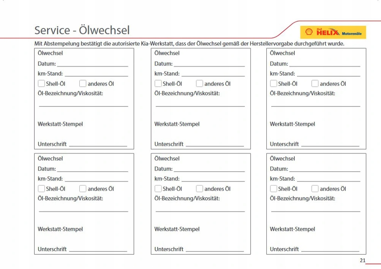
Task: Click the 'Mit Abstempelung bestätigt' intro sentence
Action: pos(189,44)
